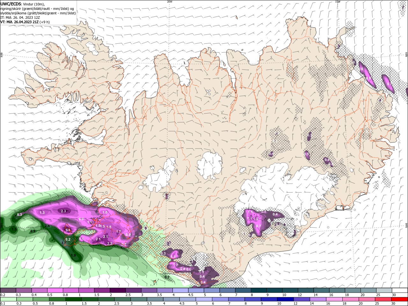
Task: Click the '3.7' rainfall value label
Action: [x=63, y=243]
